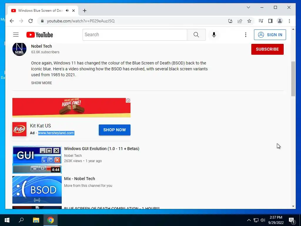This screenshot has width=301, height=226.
Task: Click the SIGN IN button
Action: (x=270, y=35)
